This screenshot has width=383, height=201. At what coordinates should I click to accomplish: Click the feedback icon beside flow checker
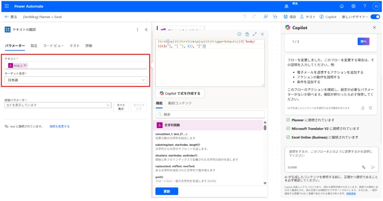click(265, 17)
